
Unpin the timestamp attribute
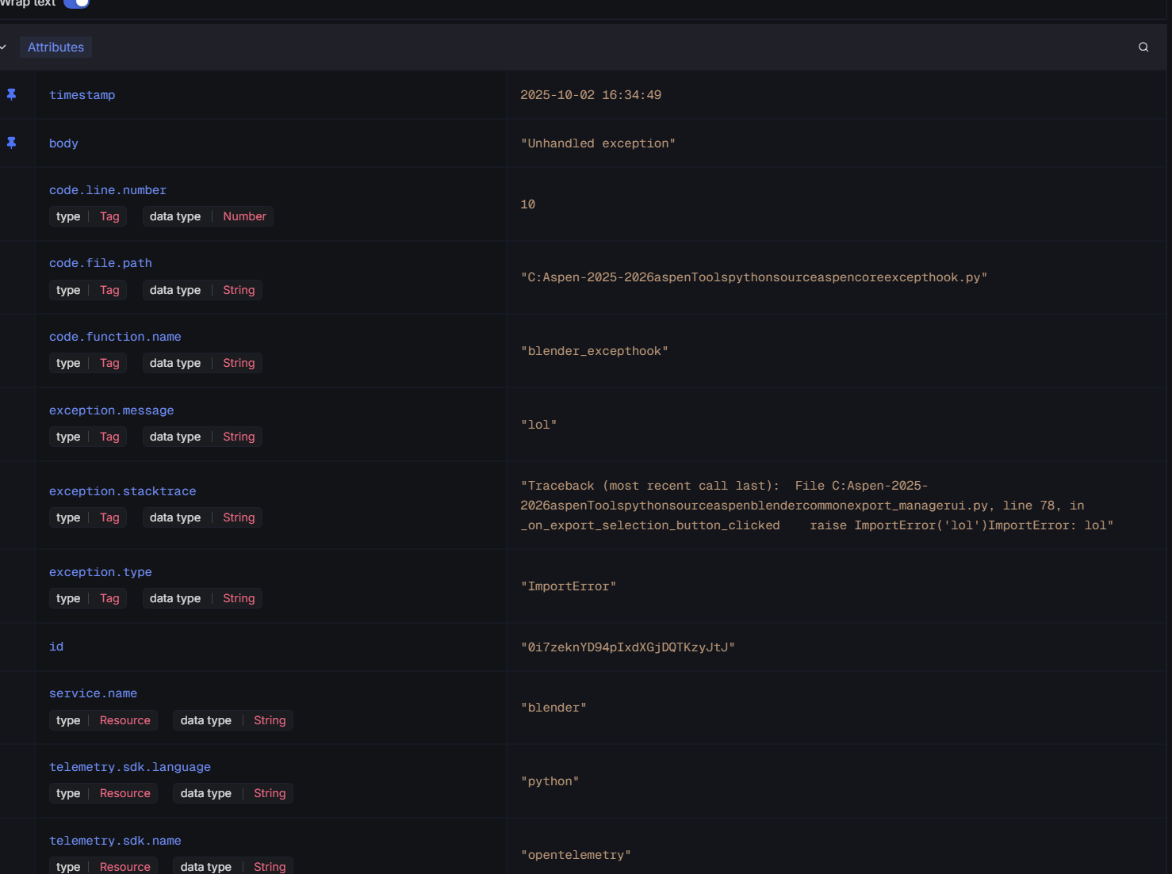[12, 94]
